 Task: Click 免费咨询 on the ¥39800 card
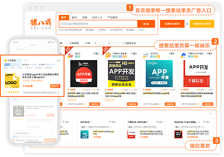tap(132, 104)
